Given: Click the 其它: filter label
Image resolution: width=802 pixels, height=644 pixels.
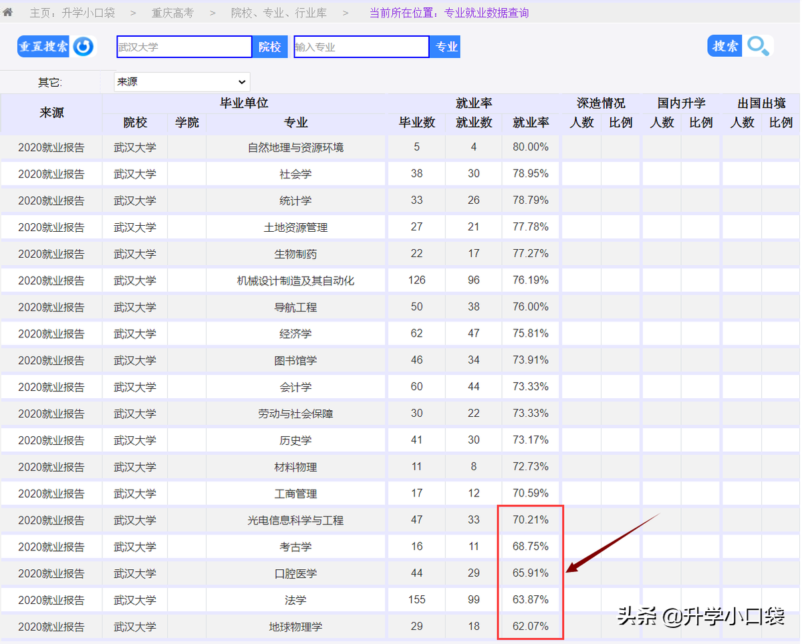Looking at the screenshot, I should (49, 82).
